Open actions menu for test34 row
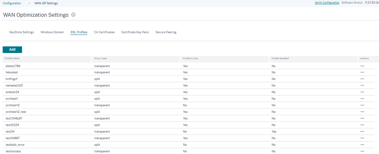 tap(362, 132)
